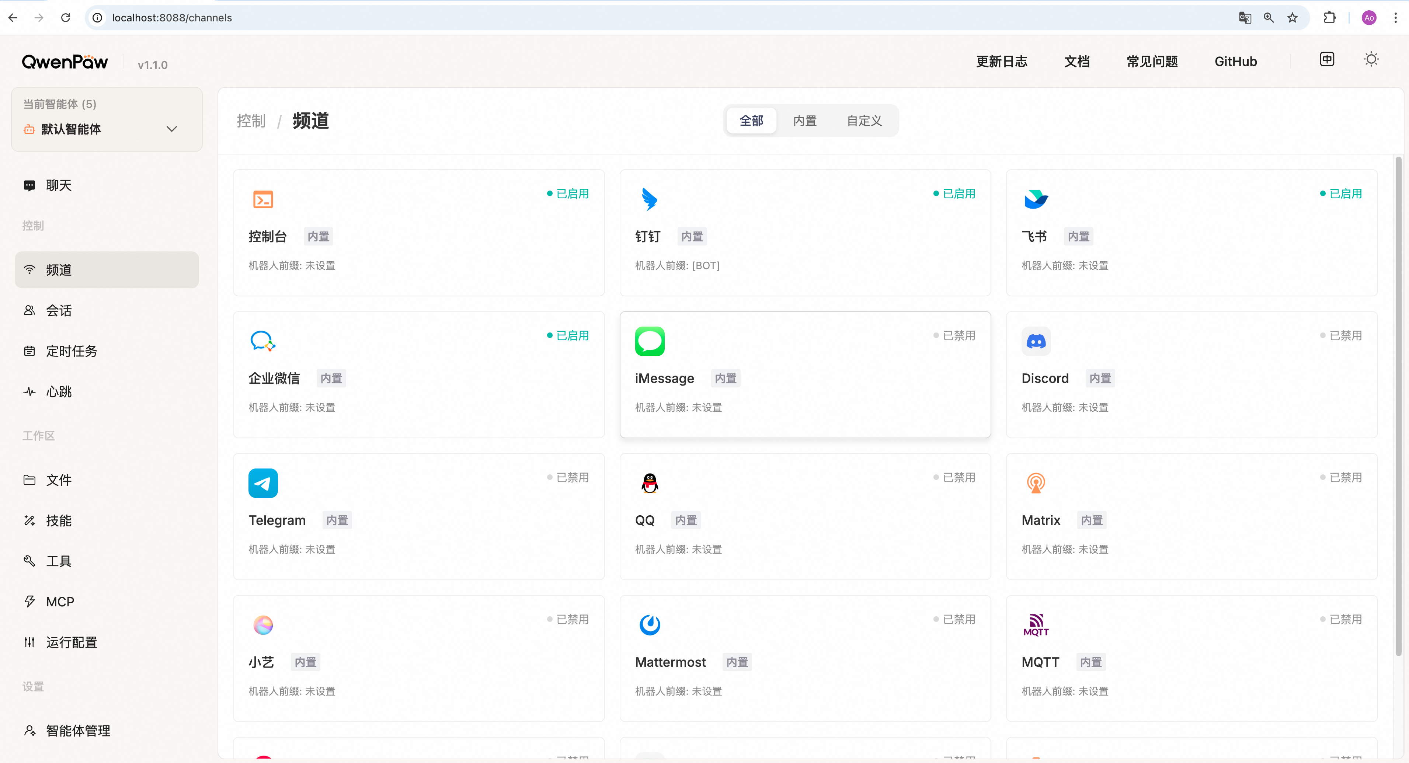
Task: Go back in browser history
Action: coord(13,17)
